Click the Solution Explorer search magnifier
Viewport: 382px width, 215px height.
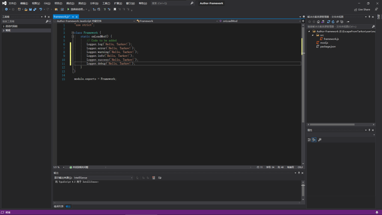click(x=373, y=27)
